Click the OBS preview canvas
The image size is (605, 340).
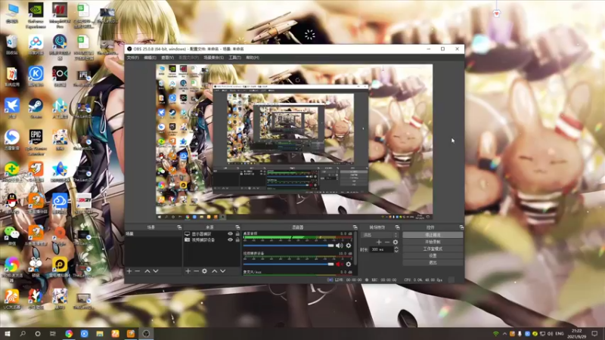[294, 142]
